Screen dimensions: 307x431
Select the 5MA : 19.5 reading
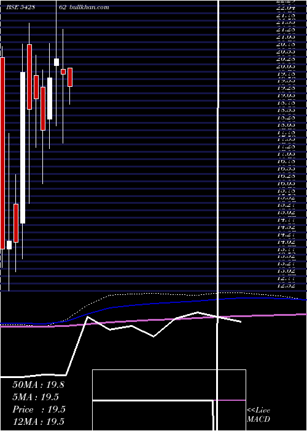pos(36,397)
